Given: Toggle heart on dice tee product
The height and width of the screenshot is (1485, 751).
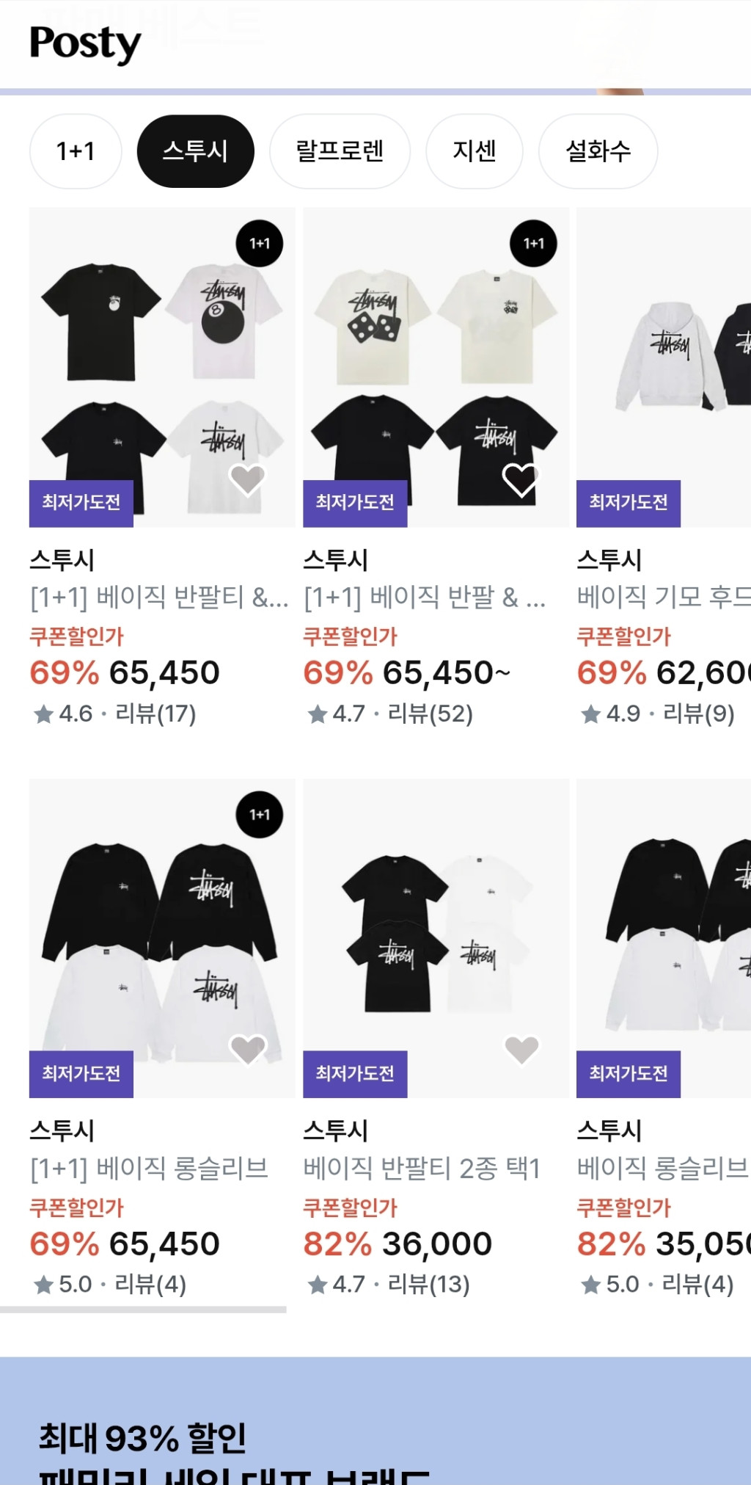Looking at the screenshot, I should pos(521,480).
